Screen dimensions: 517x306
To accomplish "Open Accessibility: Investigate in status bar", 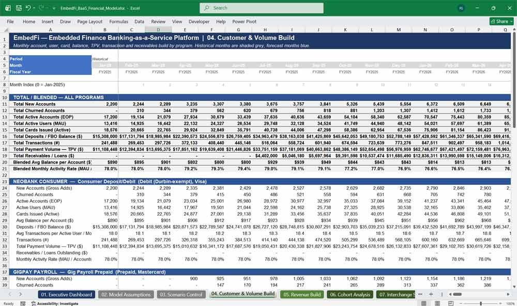I will (55, 303).
